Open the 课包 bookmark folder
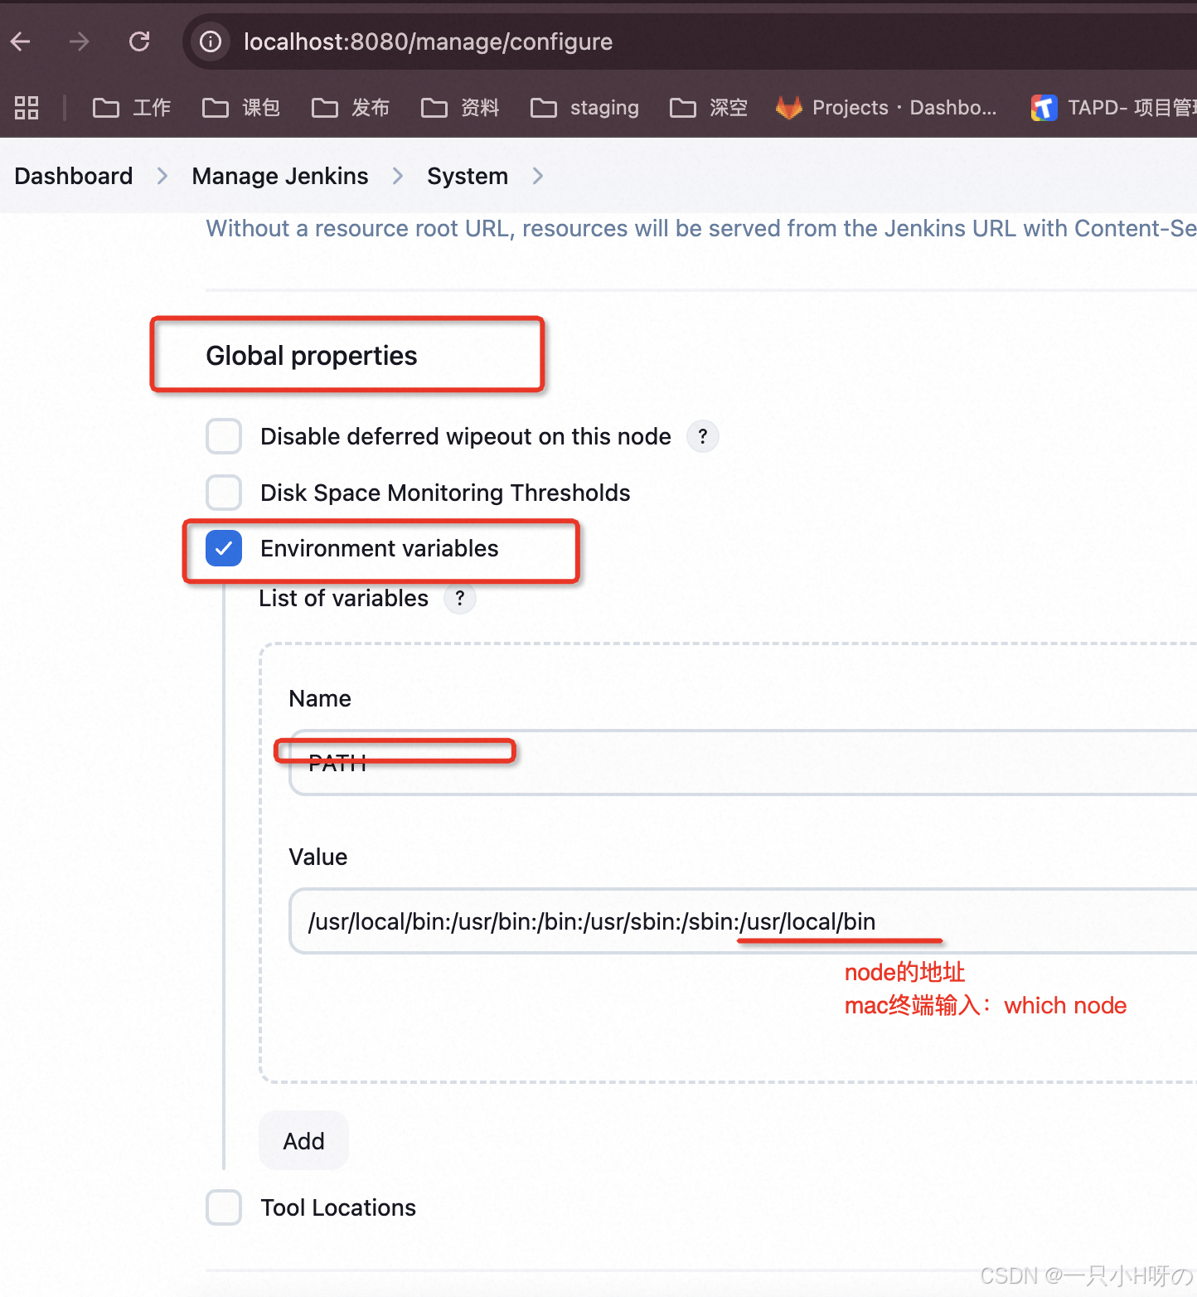Viewport: 1197px width, 1297px height. (x=240, y=108)
